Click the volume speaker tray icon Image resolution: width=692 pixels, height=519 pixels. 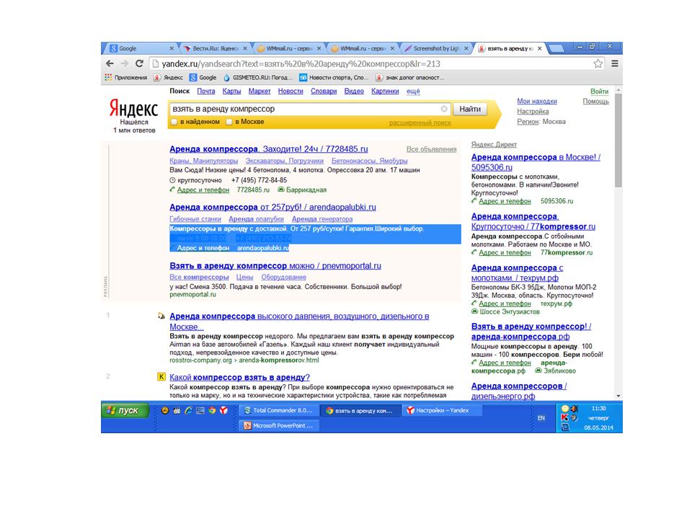574,409
